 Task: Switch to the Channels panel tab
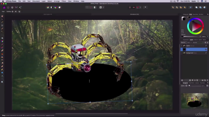click(x=202, y=83)
